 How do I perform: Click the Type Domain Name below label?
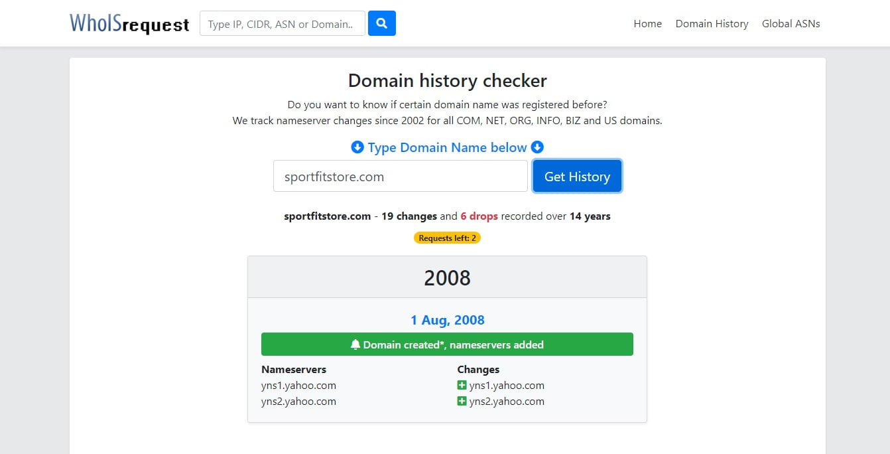coord(447,147)
